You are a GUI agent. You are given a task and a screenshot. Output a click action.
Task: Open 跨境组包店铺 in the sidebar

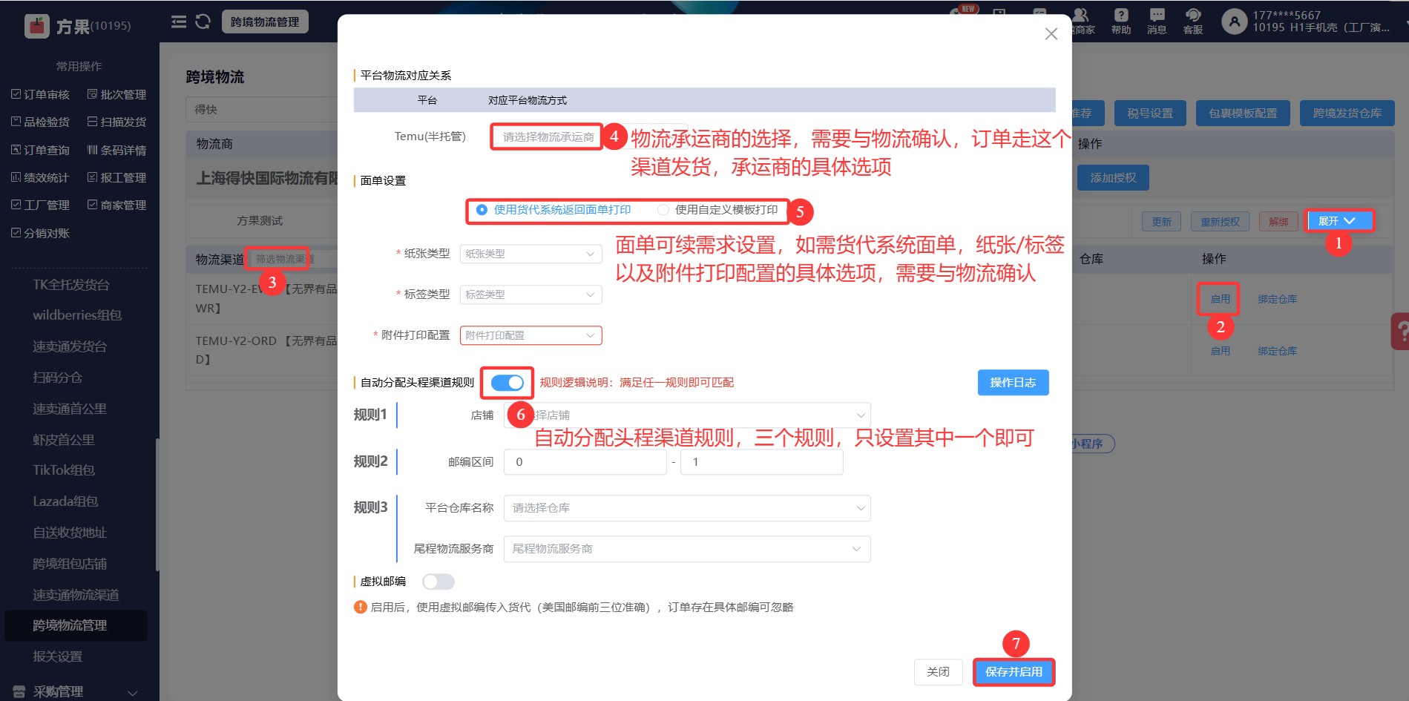click(70, 564)
